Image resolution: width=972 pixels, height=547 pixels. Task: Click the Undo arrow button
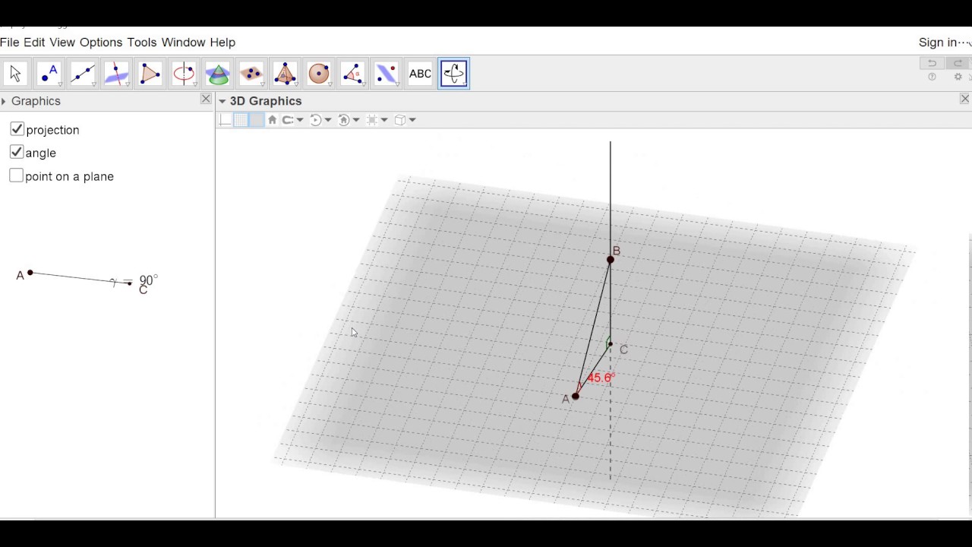932,63
